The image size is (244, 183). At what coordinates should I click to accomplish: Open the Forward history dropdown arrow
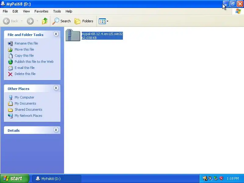tap(38, 21)
